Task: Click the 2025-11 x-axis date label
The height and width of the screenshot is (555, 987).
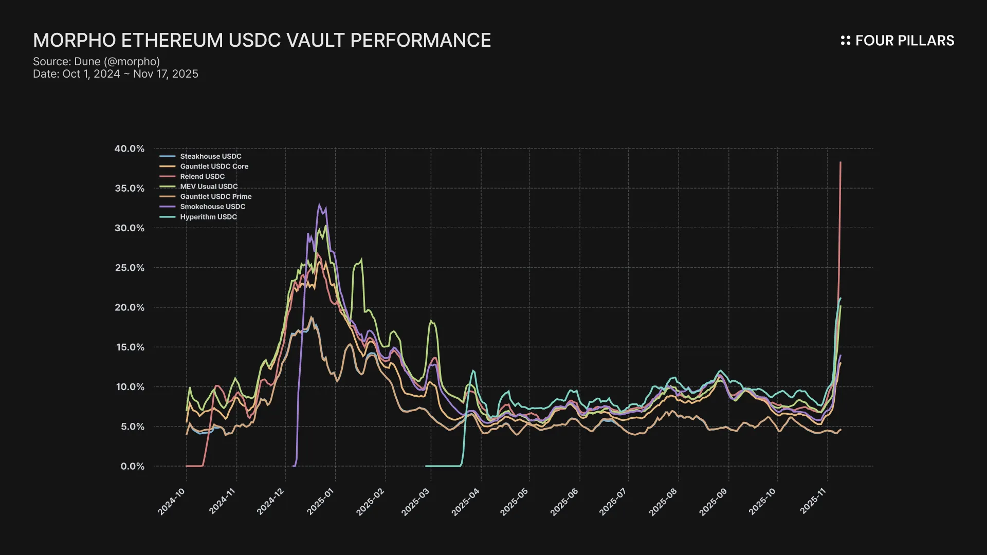Action: pyautogui.click(x=813, y=501)
